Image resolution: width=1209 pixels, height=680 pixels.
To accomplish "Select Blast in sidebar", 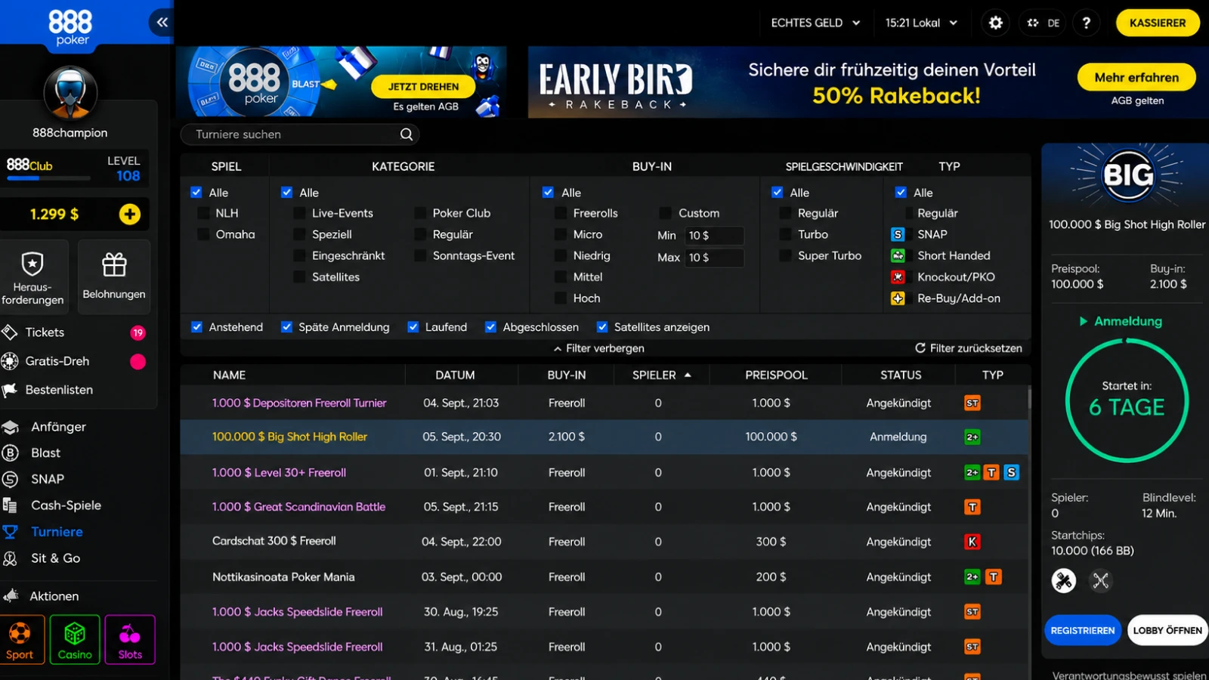I will 45,453.
